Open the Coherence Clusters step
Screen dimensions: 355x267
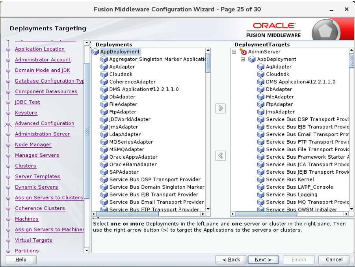(40, 208)
